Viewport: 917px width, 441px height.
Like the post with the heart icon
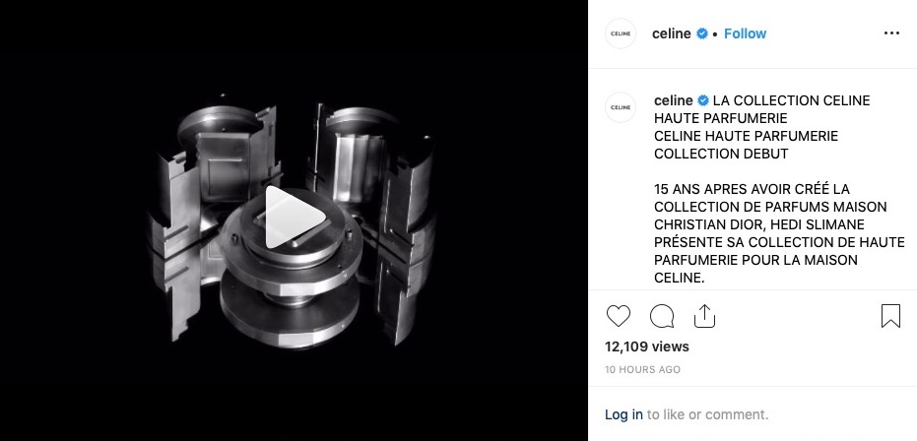619,316
